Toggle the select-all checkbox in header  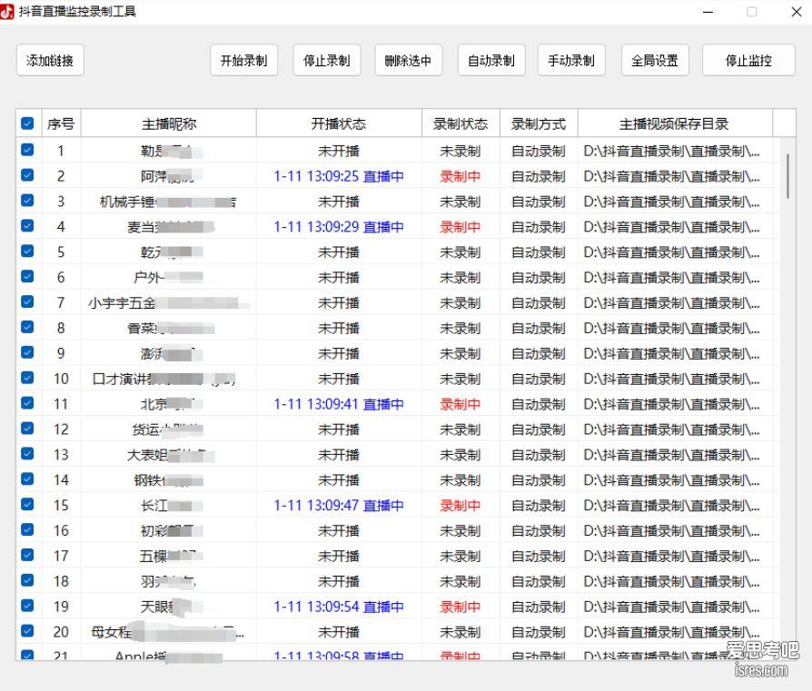coord(27,123)
